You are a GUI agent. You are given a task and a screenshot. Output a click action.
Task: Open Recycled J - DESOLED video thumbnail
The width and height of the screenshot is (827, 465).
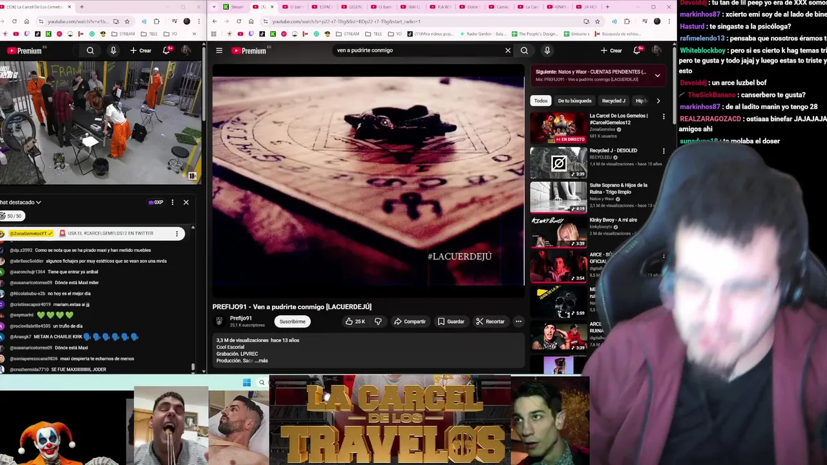tap(558, 163)
